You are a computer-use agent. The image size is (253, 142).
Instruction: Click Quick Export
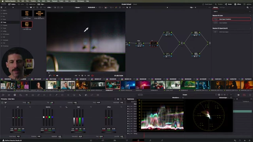coord(207,4)
